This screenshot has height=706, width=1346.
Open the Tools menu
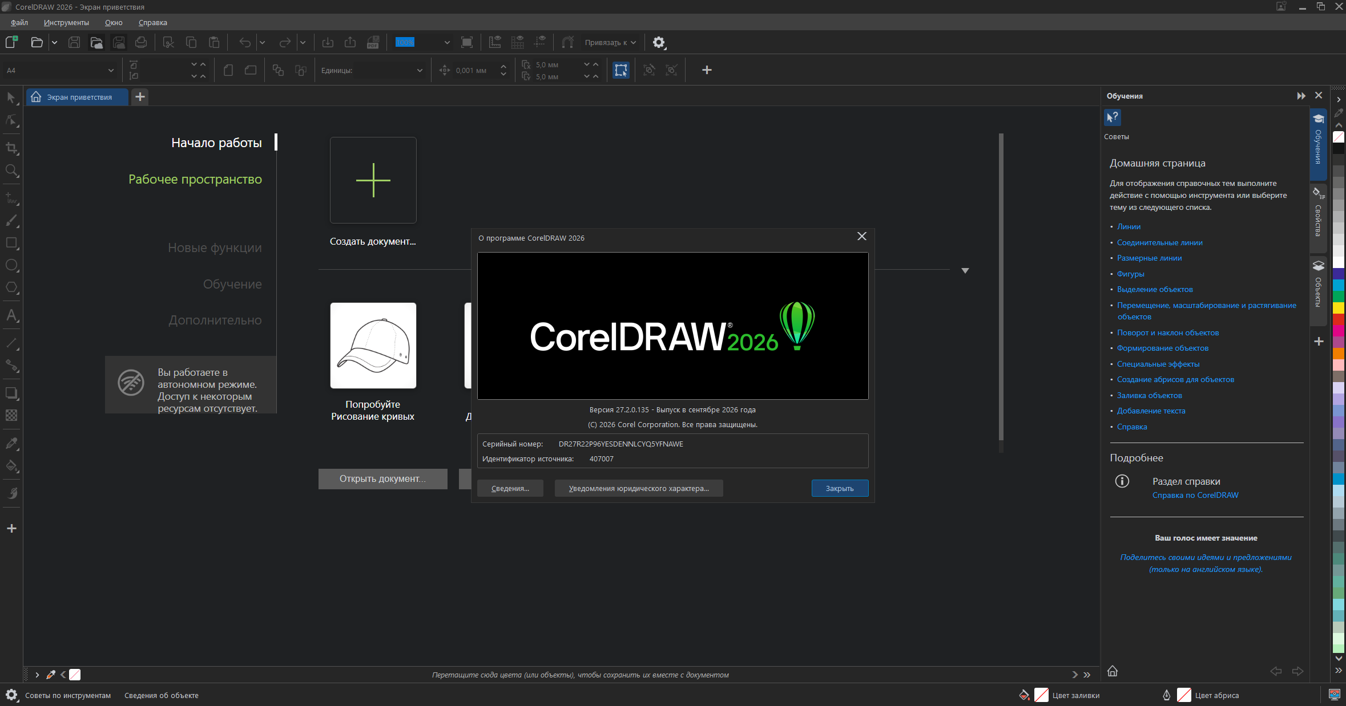click(66, 23)
